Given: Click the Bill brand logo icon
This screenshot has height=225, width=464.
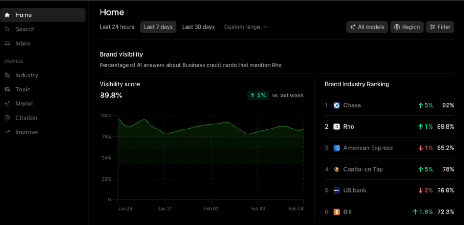Looking at the screenshot, I should tap(337, 212).
